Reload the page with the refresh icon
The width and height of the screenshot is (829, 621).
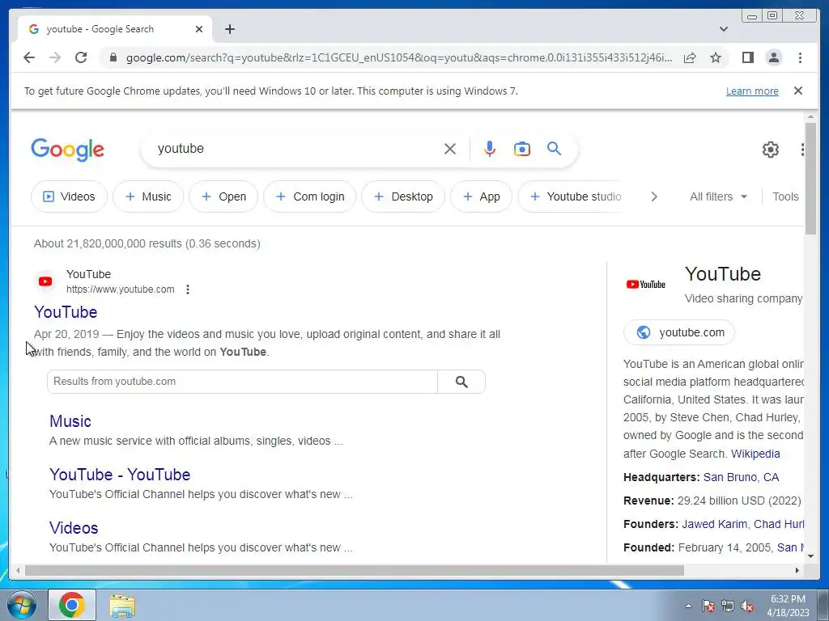(81, 57)
